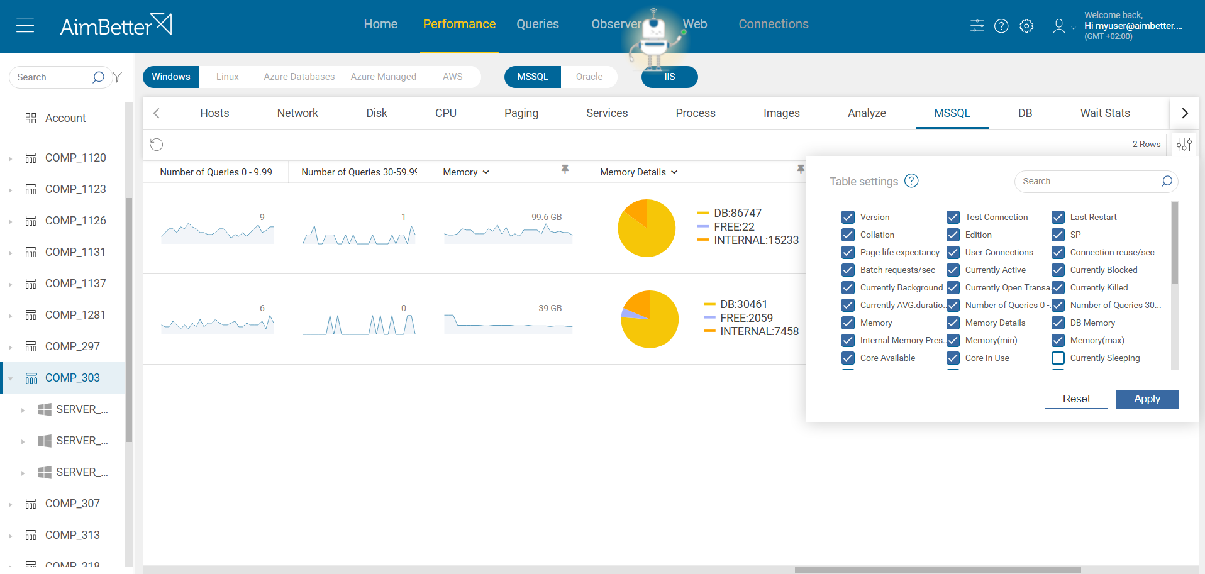1205x574 pixels.
Task: Select the Windows platform button
Action: click(171, 77)
